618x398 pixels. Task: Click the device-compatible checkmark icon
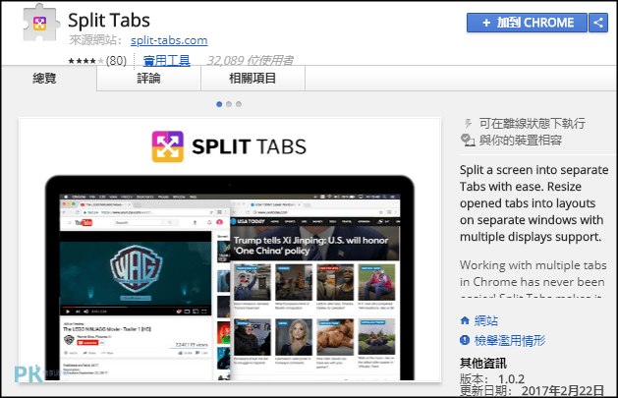(x=468, y=140)
